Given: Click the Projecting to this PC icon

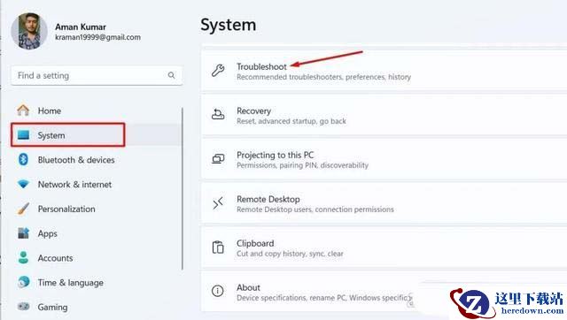Looking at the screenshot, I should click(x=218, y=159).
